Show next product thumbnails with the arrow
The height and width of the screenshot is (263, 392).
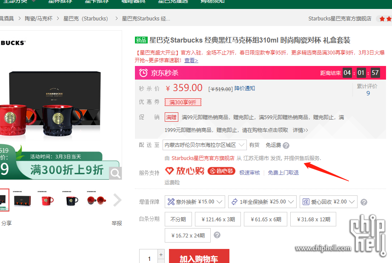(117, 200)
